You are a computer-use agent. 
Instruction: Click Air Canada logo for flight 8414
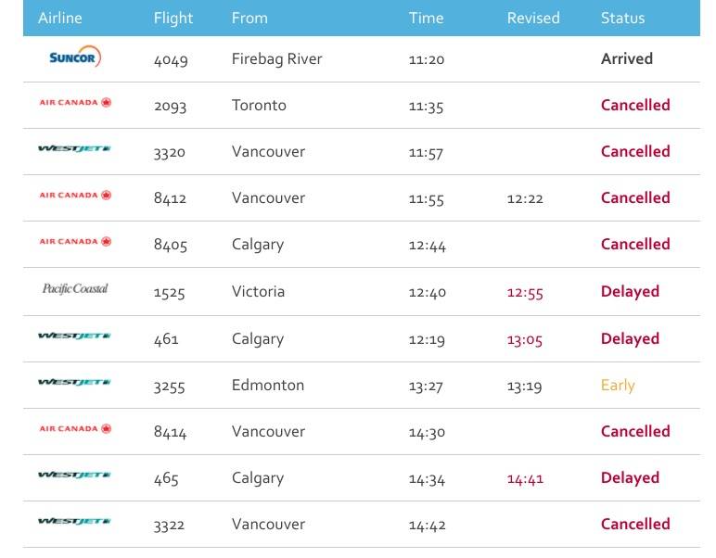[x=75, y=429]
